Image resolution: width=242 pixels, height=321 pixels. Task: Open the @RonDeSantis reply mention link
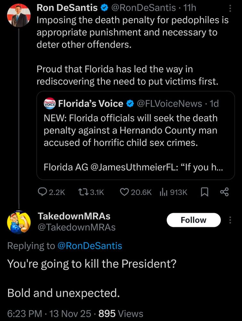click(89, 246)
